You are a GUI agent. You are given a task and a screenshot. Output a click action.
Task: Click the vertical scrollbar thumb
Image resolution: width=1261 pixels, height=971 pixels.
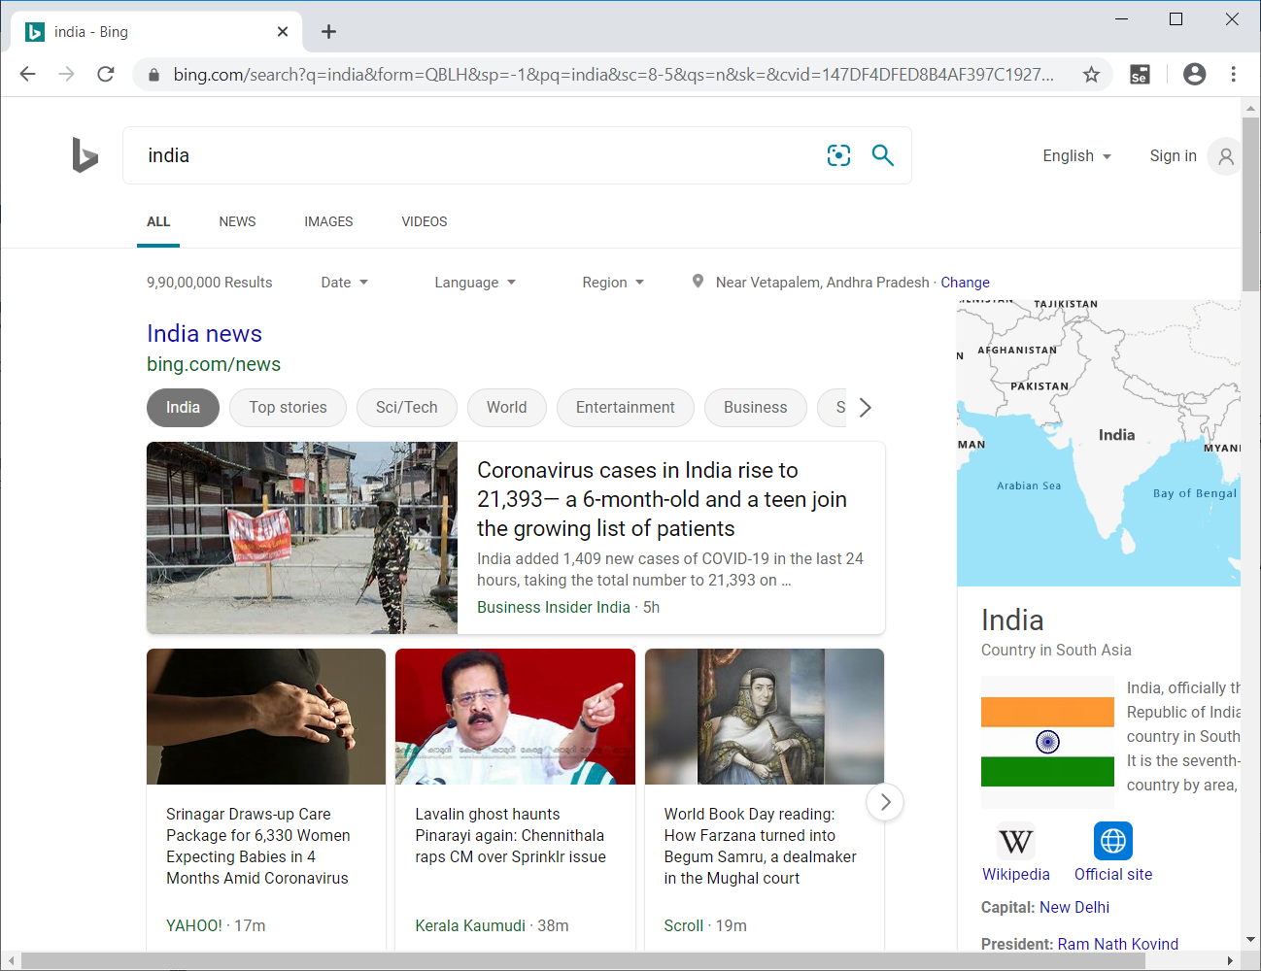coord(1250,204)
